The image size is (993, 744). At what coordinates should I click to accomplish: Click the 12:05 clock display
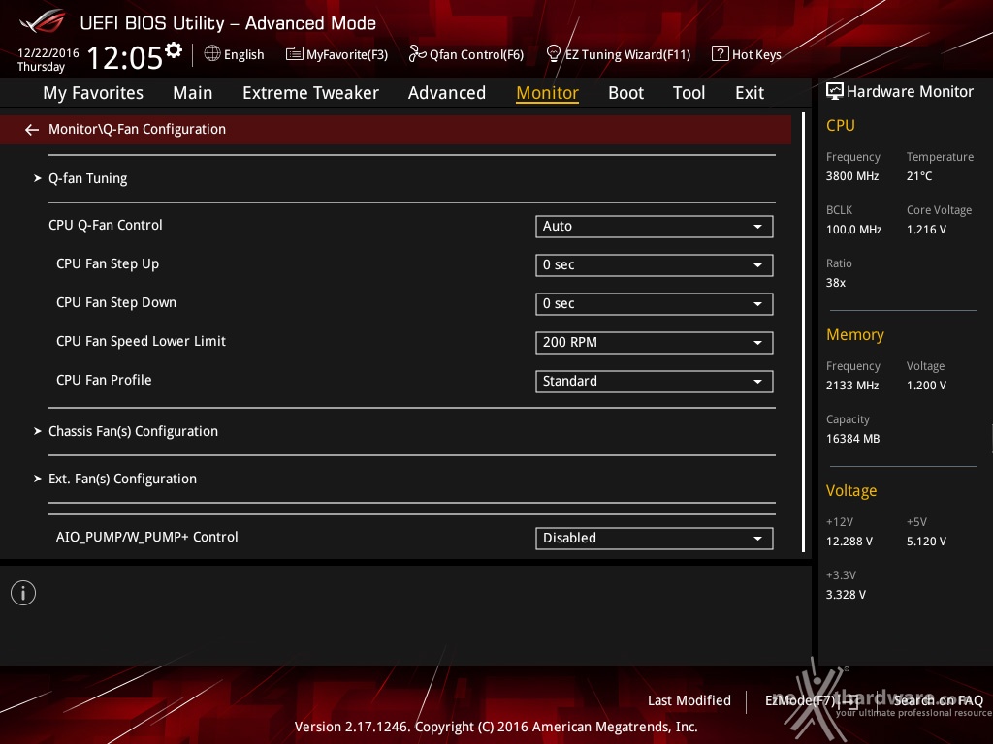[125, 57]
